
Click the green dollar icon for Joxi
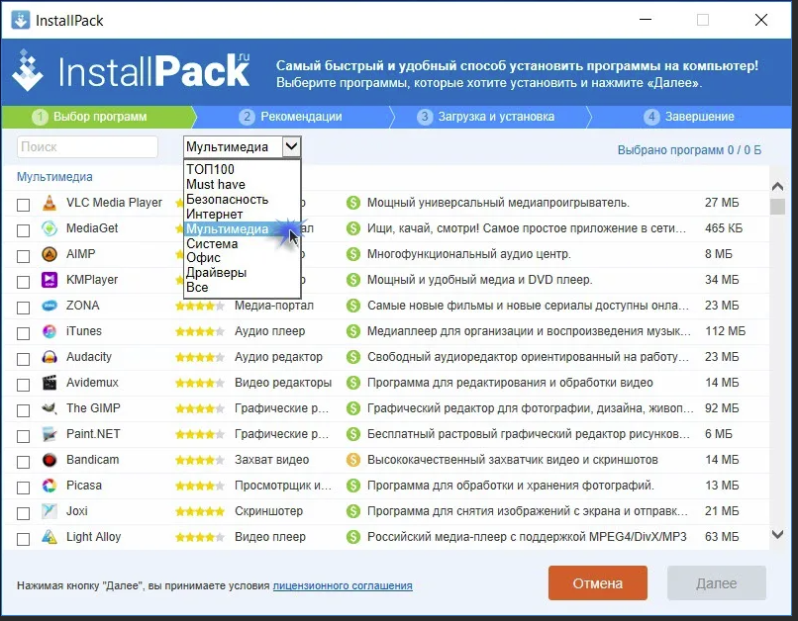point(353,511)
